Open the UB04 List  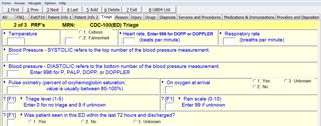coord(159,10)
